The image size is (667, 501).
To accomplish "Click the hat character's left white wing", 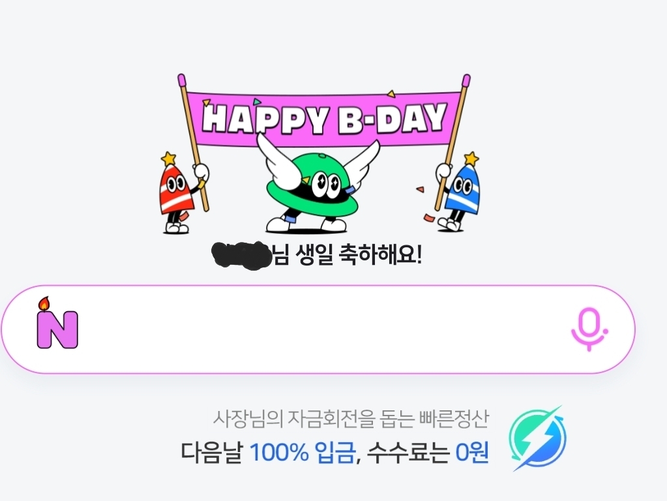I will pos(277,153).
